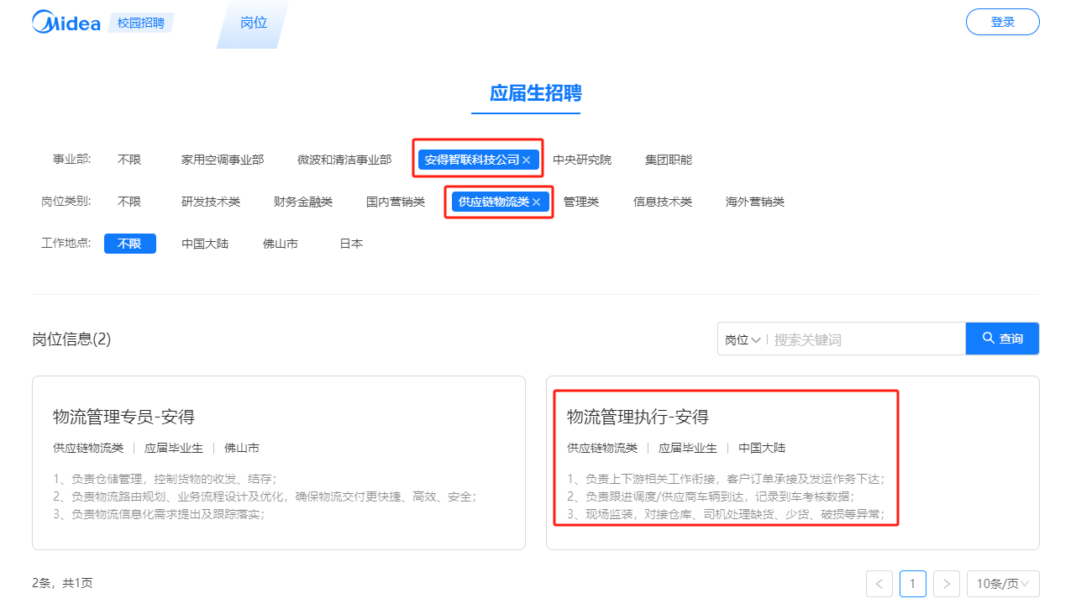Click page number 1 in pagination
The height and width of the screenshot is (604, 1076).
(913, 584)
